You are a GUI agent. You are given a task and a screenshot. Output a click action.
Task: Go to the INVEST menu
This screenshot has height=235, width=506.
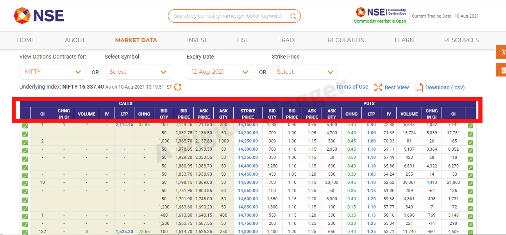(x=197, y=40)
